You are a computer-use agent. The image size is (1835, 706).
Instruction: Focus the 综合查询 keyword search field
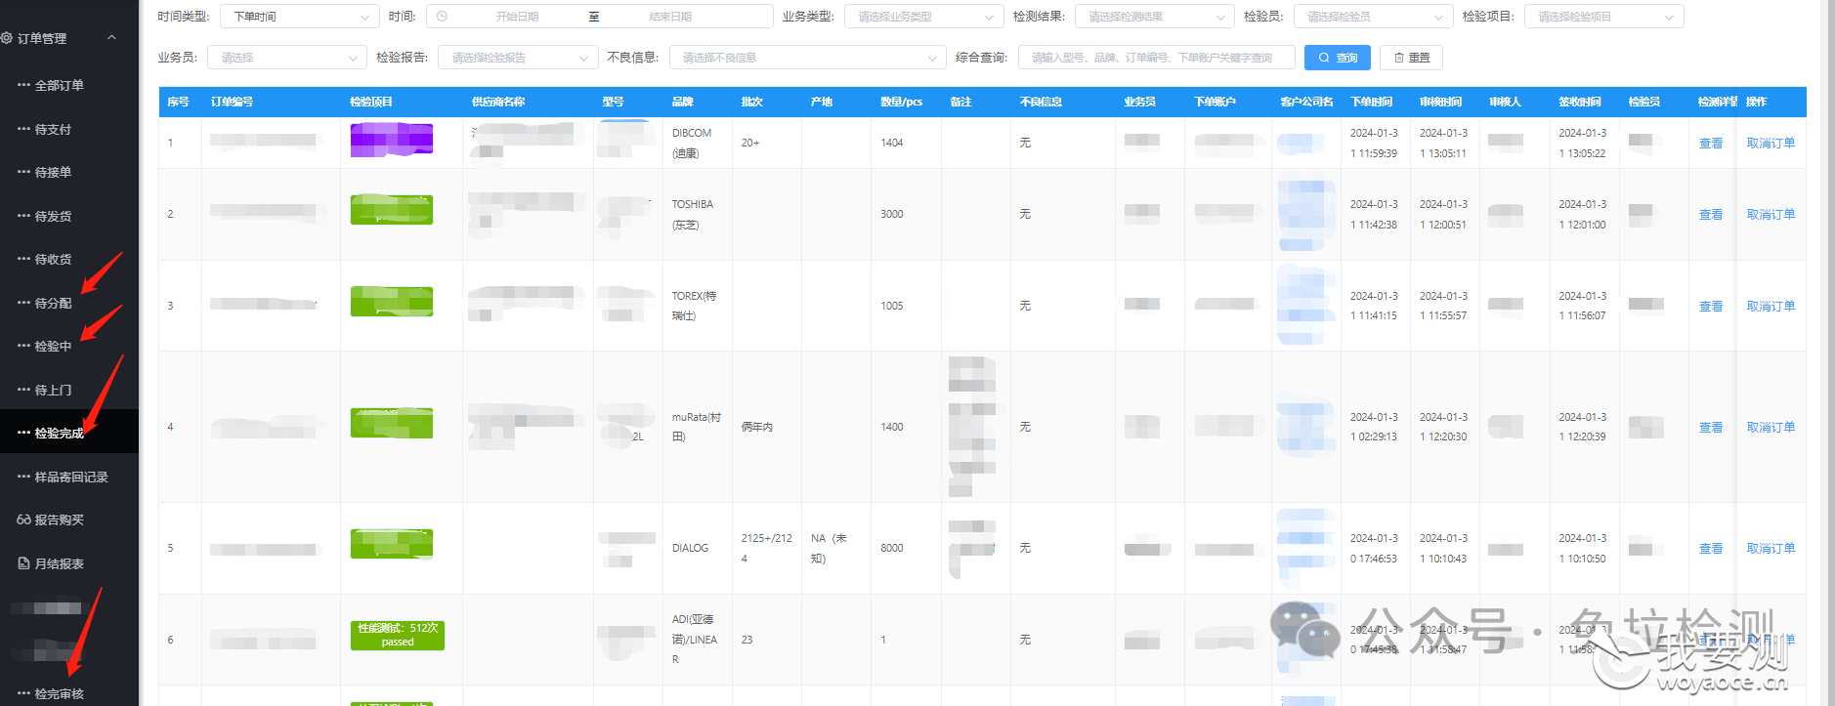point(1156,58)
